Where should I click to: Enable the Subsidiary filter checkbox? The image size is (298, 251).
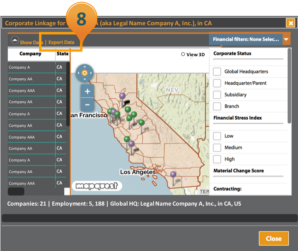[217, 95]
